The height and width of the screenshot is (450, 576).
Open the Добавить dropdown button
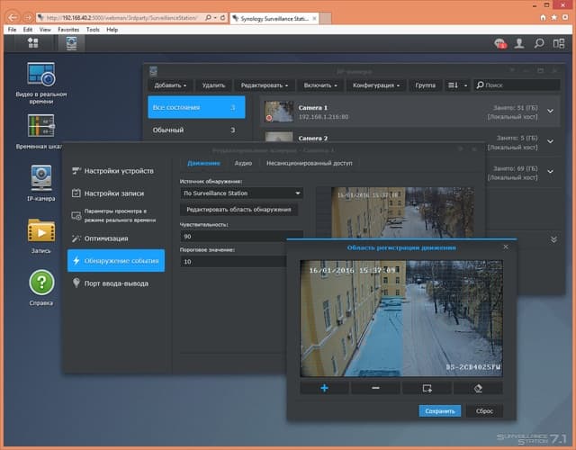tap(170, 85)
